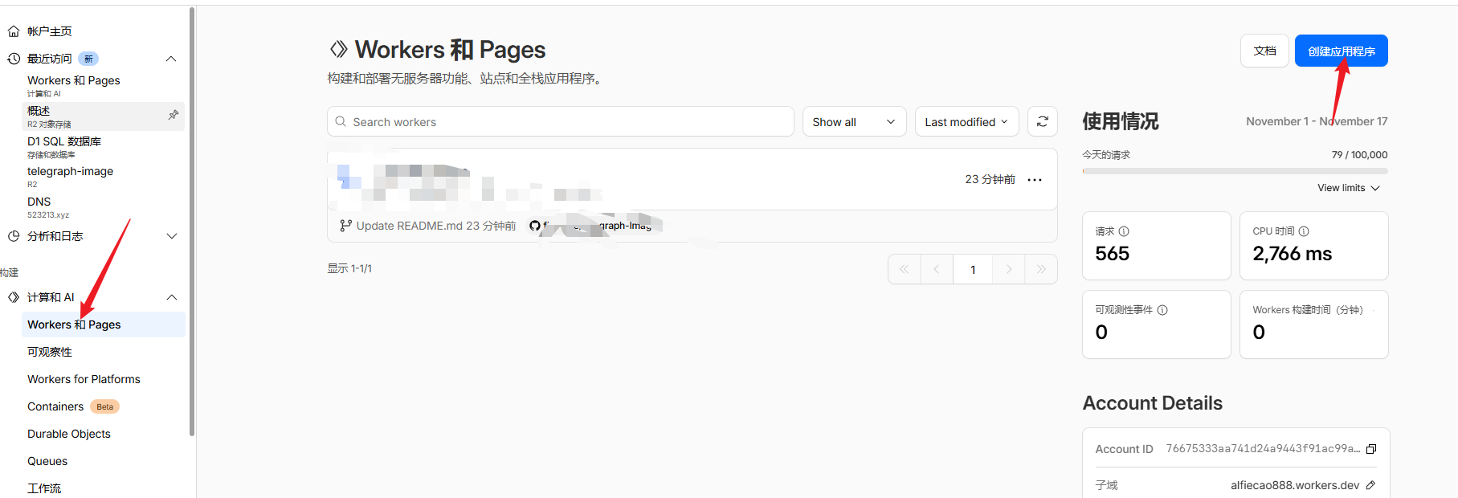The height and width of the screenshot is (498, 1458).
Task: Click the info icon next to 请求
Action: [x=1124, y=231]
